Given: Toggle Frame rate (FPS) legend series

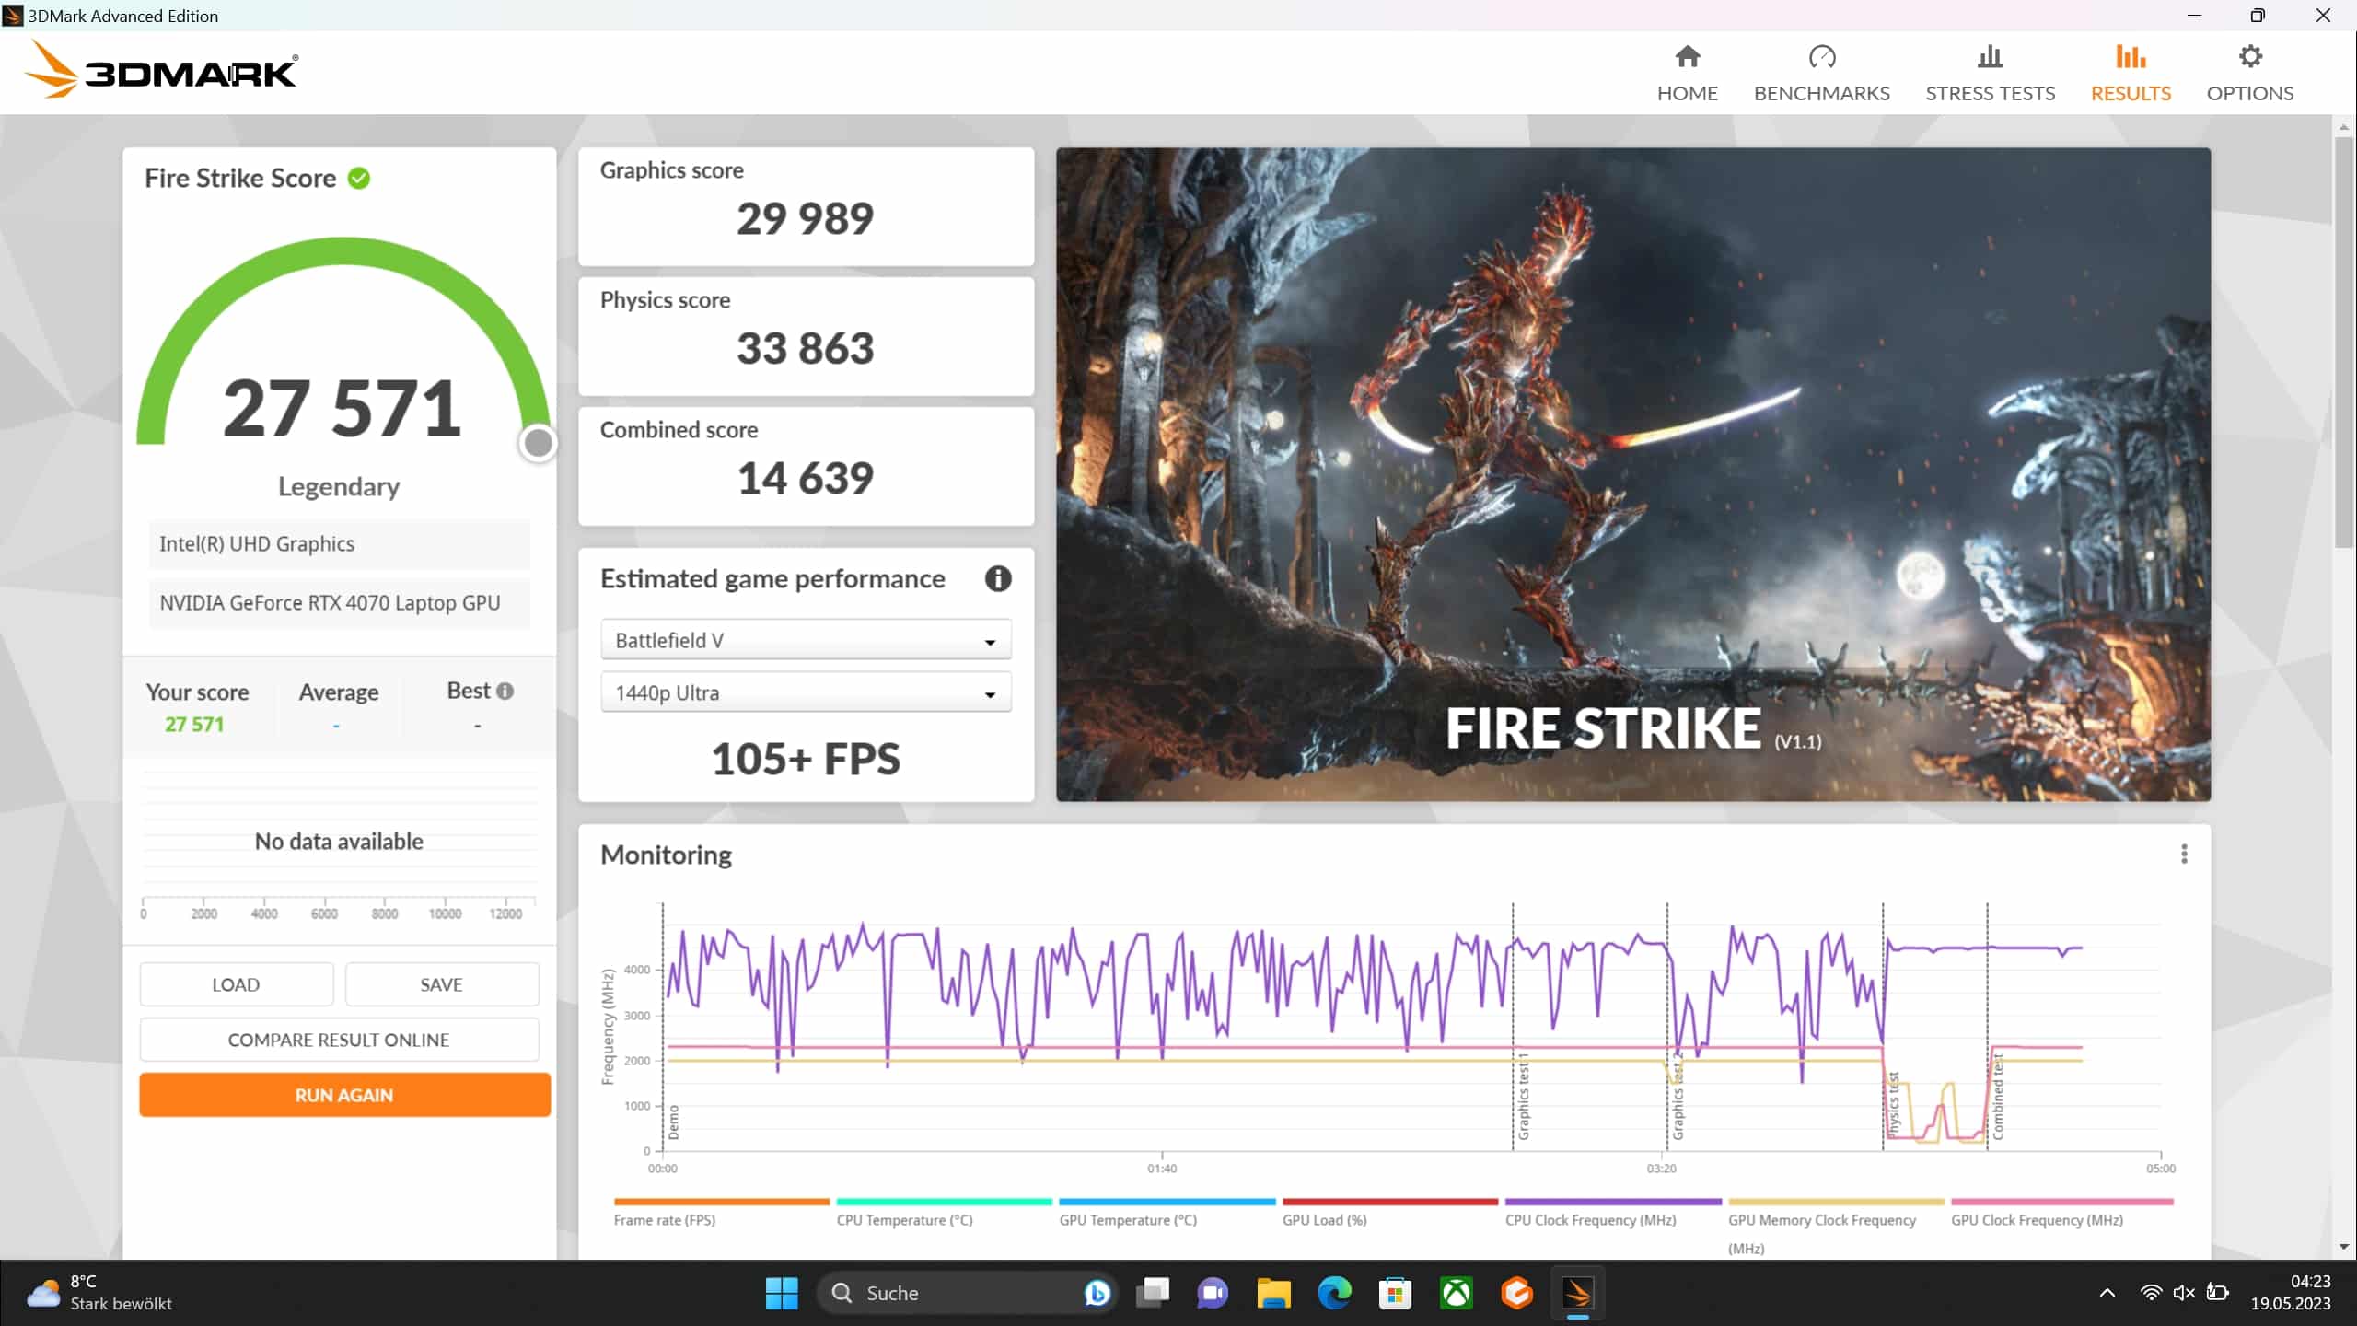Looking at the screenshot, I should click(x=664, y=1219).
